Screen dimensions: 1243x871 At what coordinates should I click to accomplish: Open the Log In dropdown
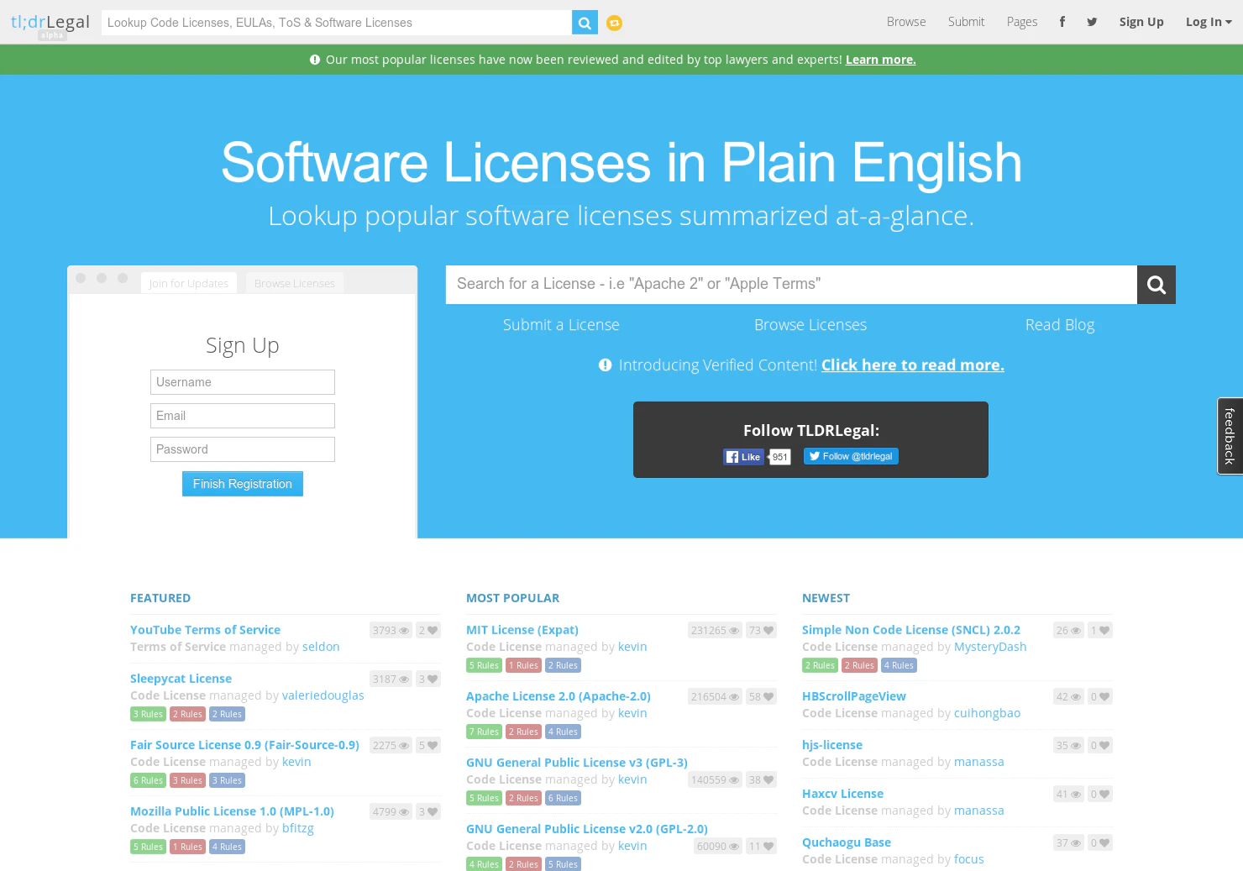click(1209, 22)
